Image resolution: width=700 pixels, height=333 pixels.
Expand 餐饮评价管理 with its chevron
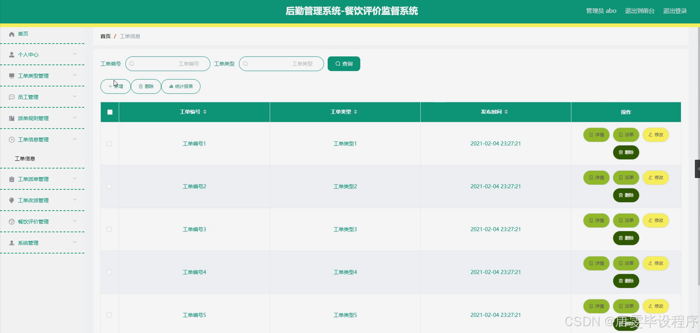(x=75, y=221)
